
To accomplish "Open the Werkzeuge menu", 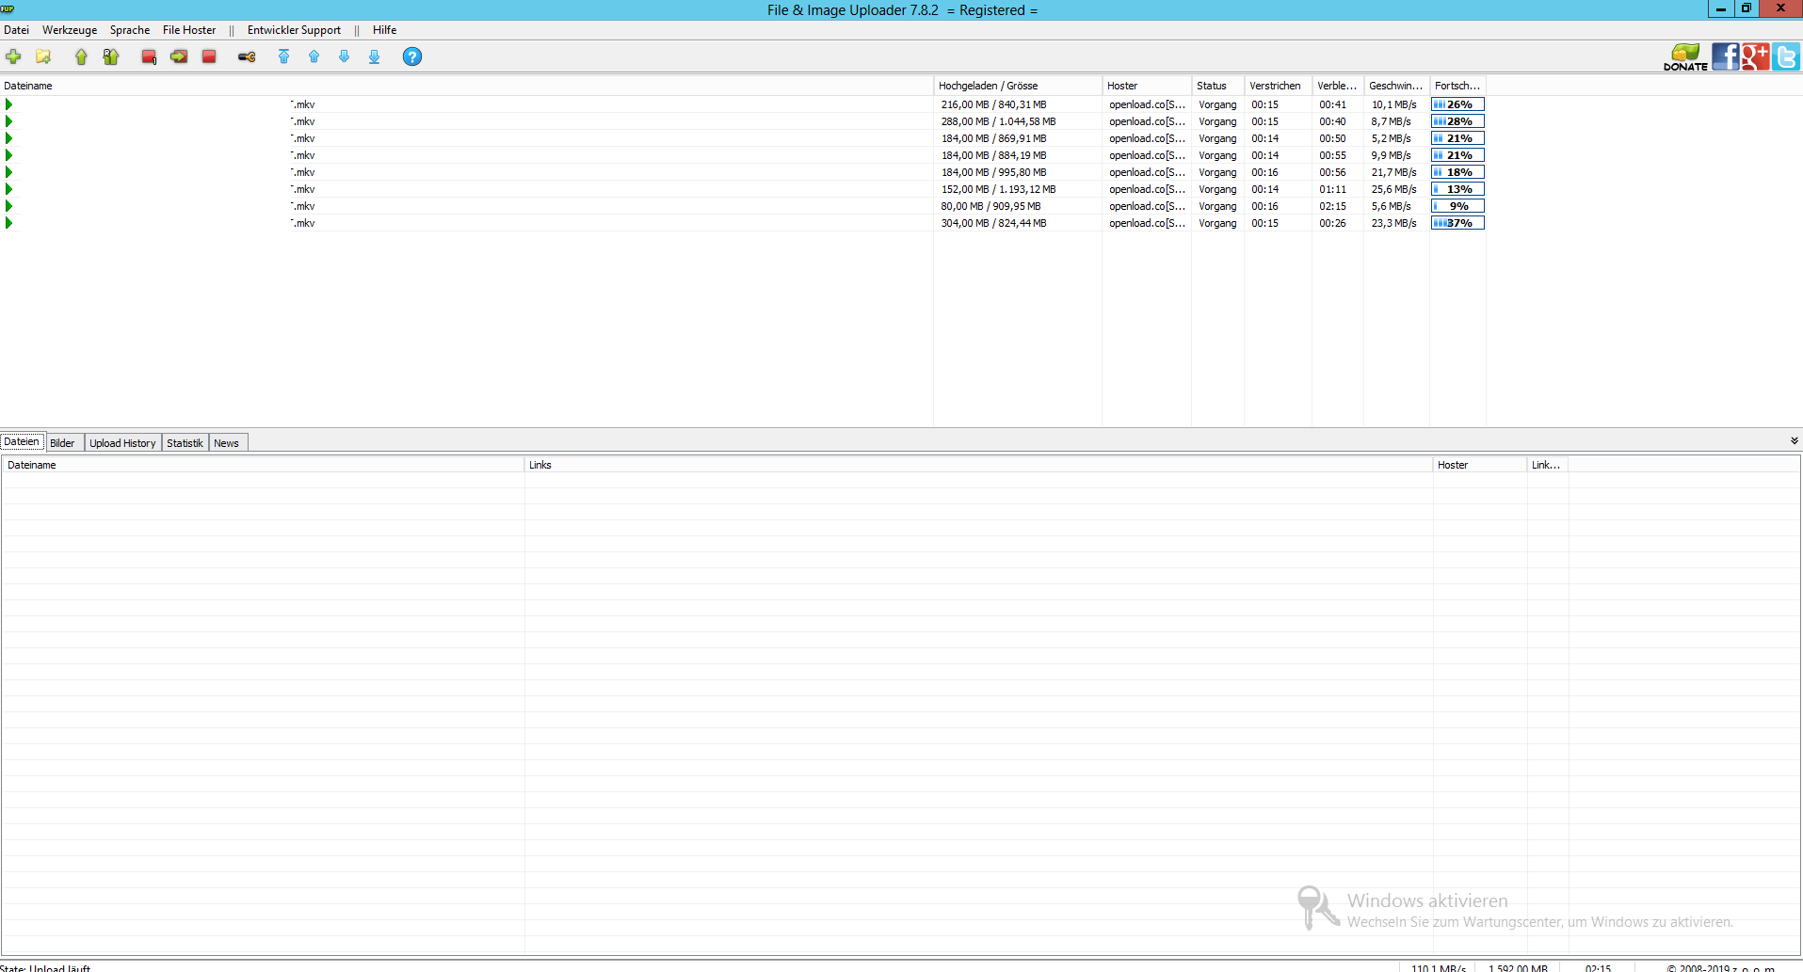I will tap(70, 30).
